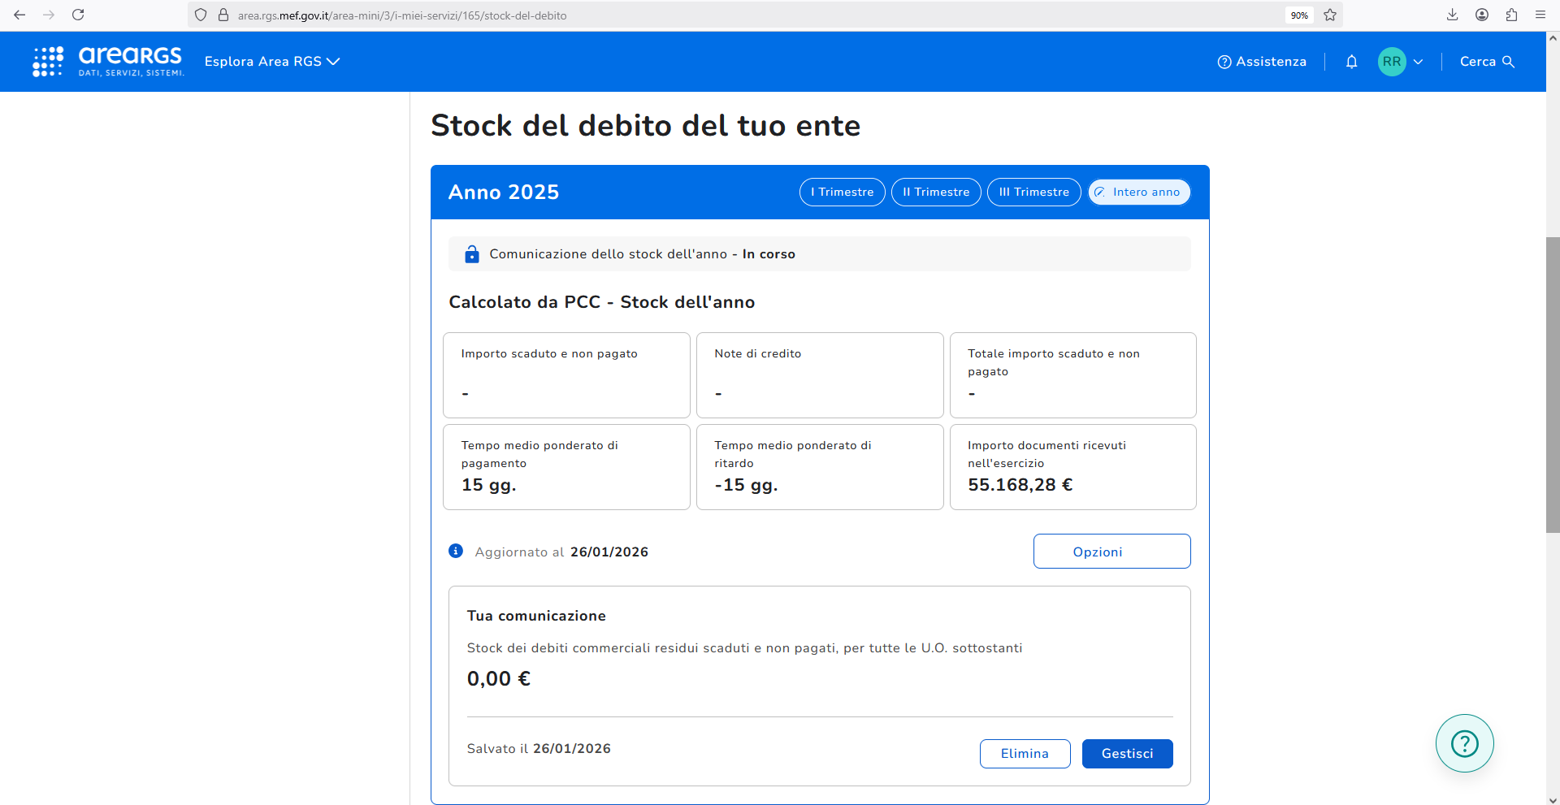Open the browser hamburger menu

[1540, 15]
